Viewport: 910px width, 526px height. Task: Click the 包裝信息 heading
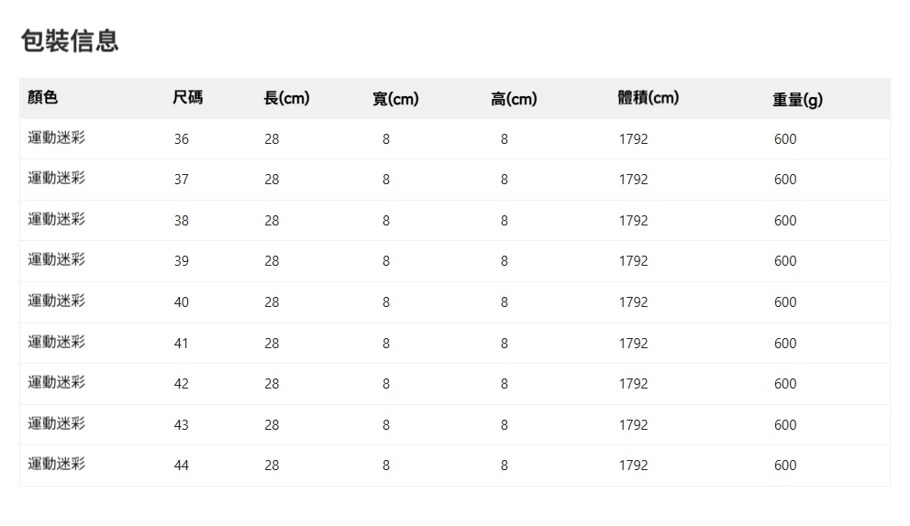(70, 41)
